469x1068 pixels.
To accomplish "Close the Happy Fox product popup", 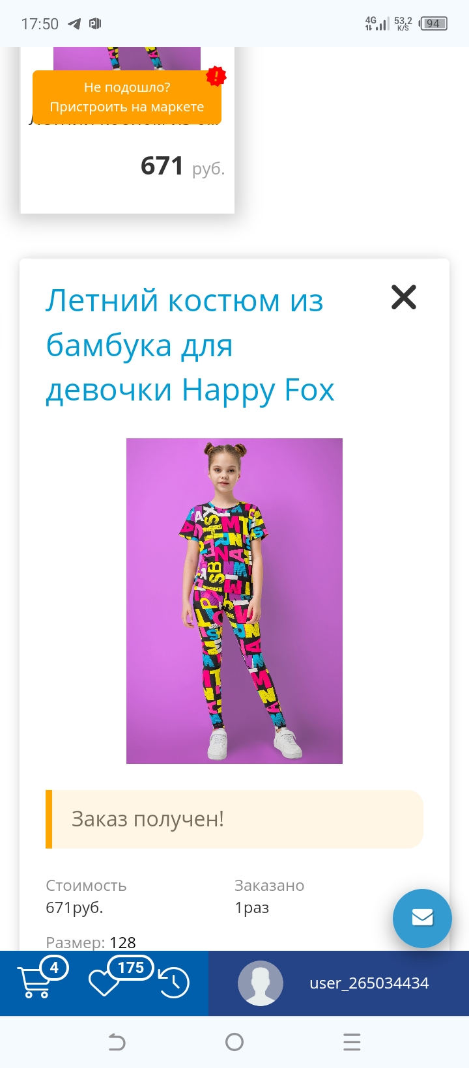I will coord(404,297).
